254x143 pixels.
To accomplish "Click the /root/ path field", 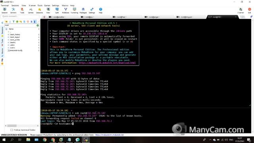I will pyautogui.click(x=20, y=25).
